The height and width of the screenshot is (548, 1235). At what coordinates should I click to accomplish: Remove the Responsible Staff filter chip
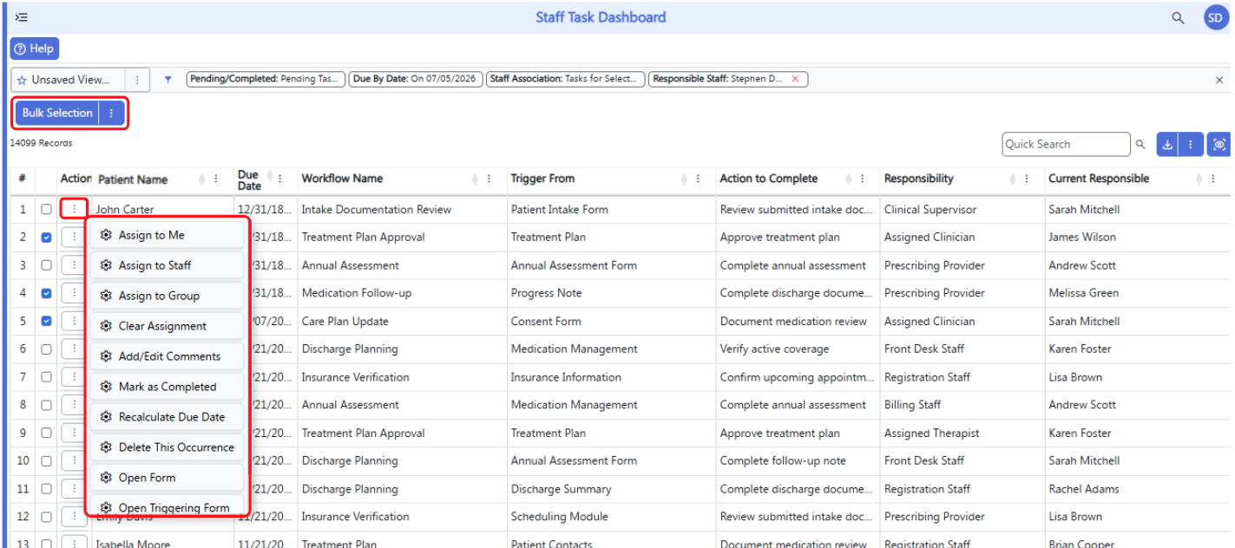795,79
